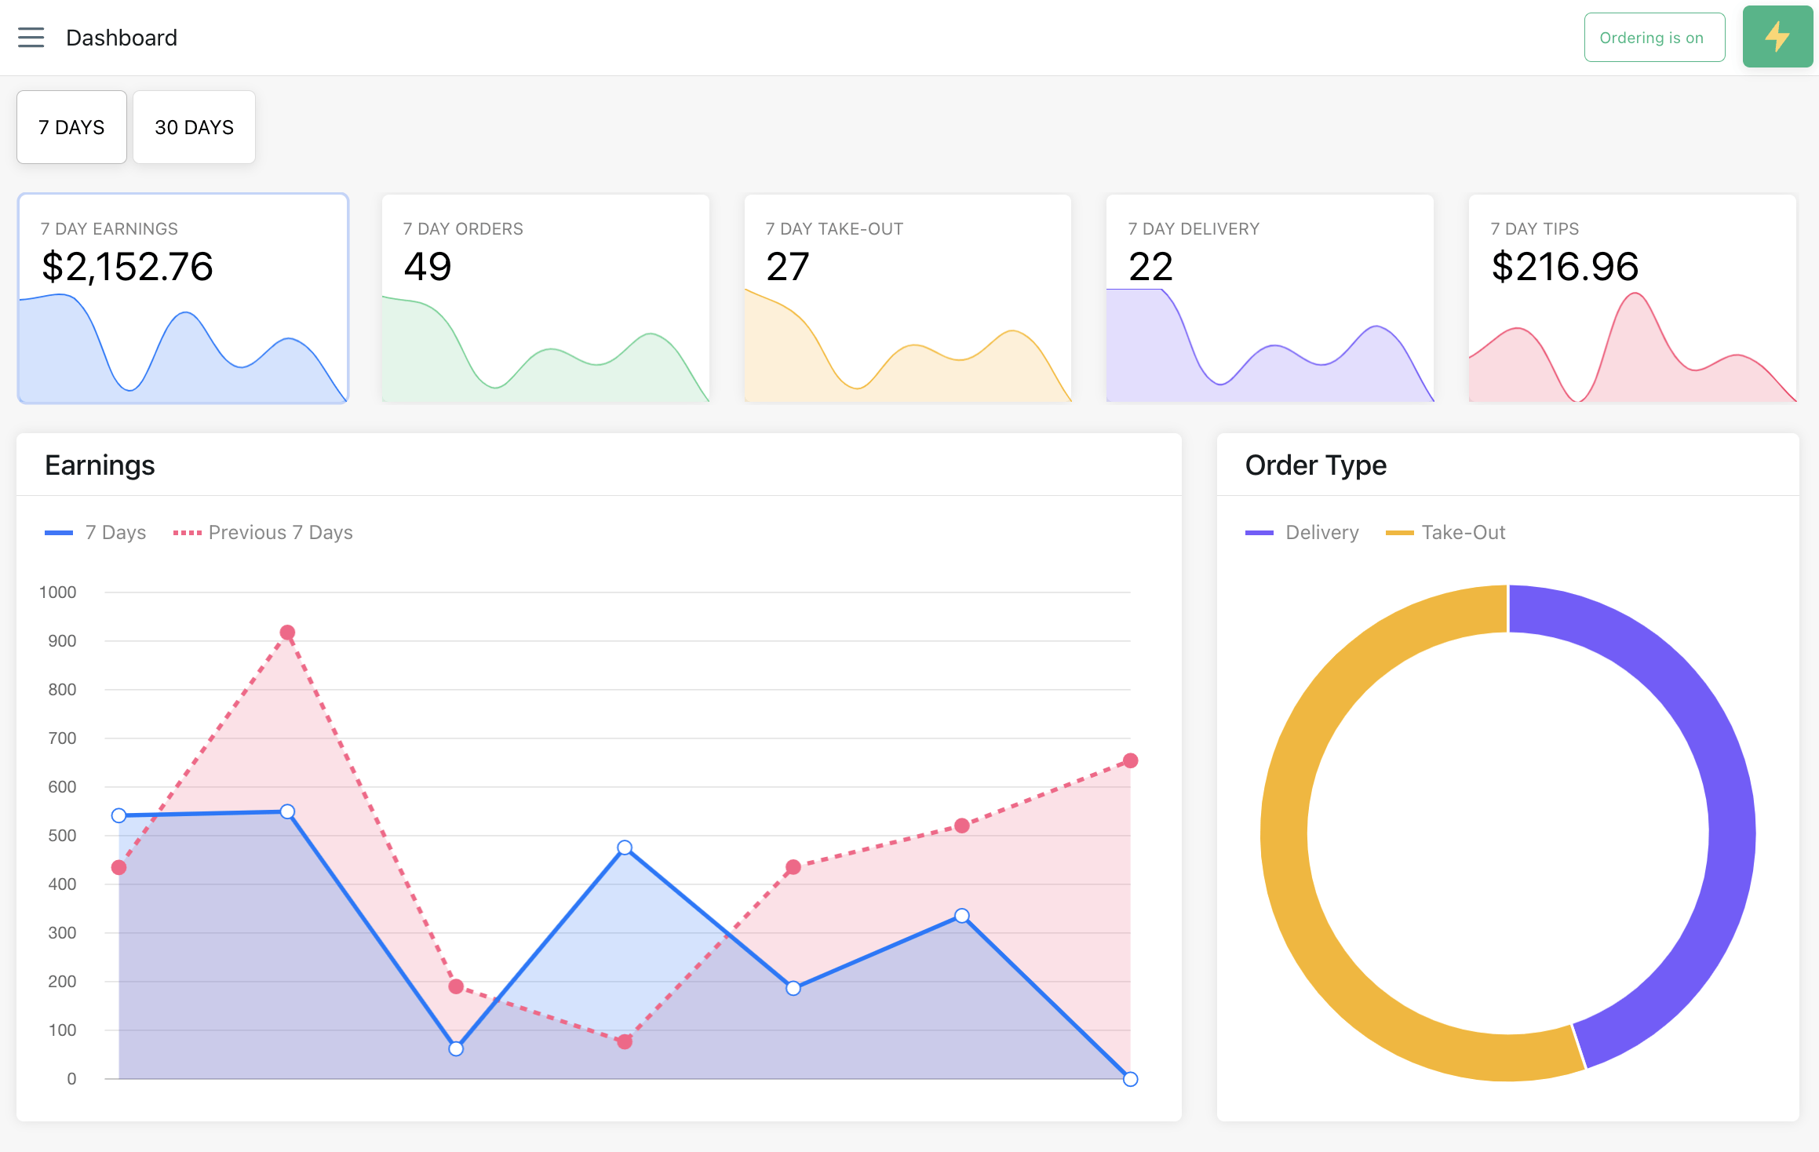The width and height of the screenshot is (1819, 1152).
Task: Open the 7 Day Earnings card
Action: 183,298
